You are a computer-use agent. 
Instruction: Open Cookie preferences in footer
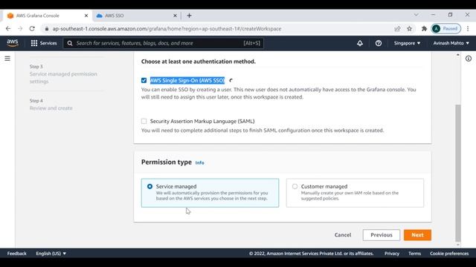(x=449, y=254)
